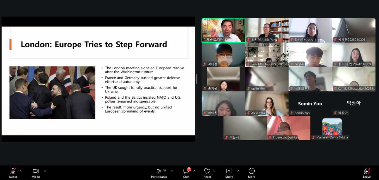
Task: Open audio options chevron beside Audio
Action: point(21,171)
